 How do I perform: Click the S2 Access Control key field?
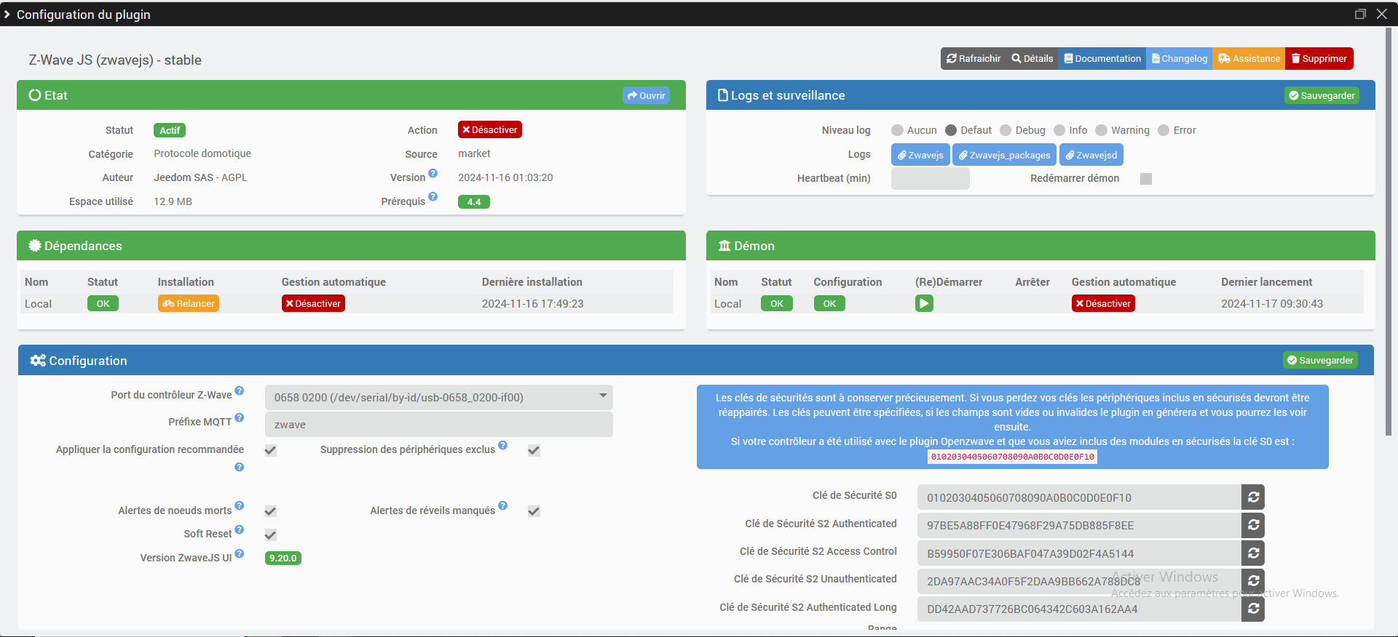(1079, 553)
